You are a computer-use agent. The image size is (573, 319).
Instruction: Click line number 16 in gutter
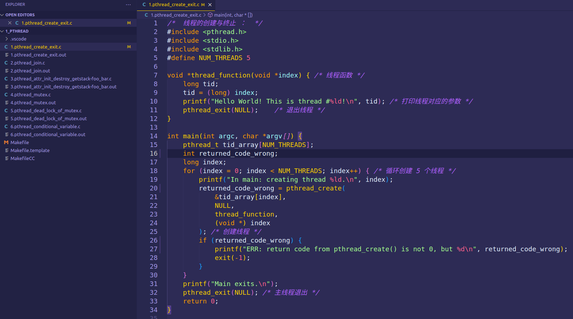pos(154,154)
